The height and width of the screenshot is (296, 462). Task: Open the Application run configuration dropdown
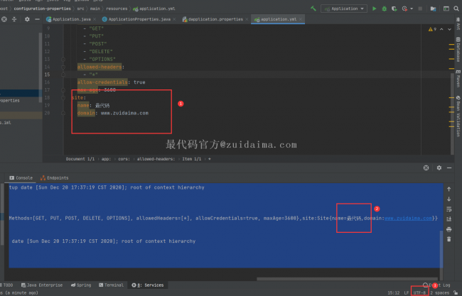click(343, 9)
